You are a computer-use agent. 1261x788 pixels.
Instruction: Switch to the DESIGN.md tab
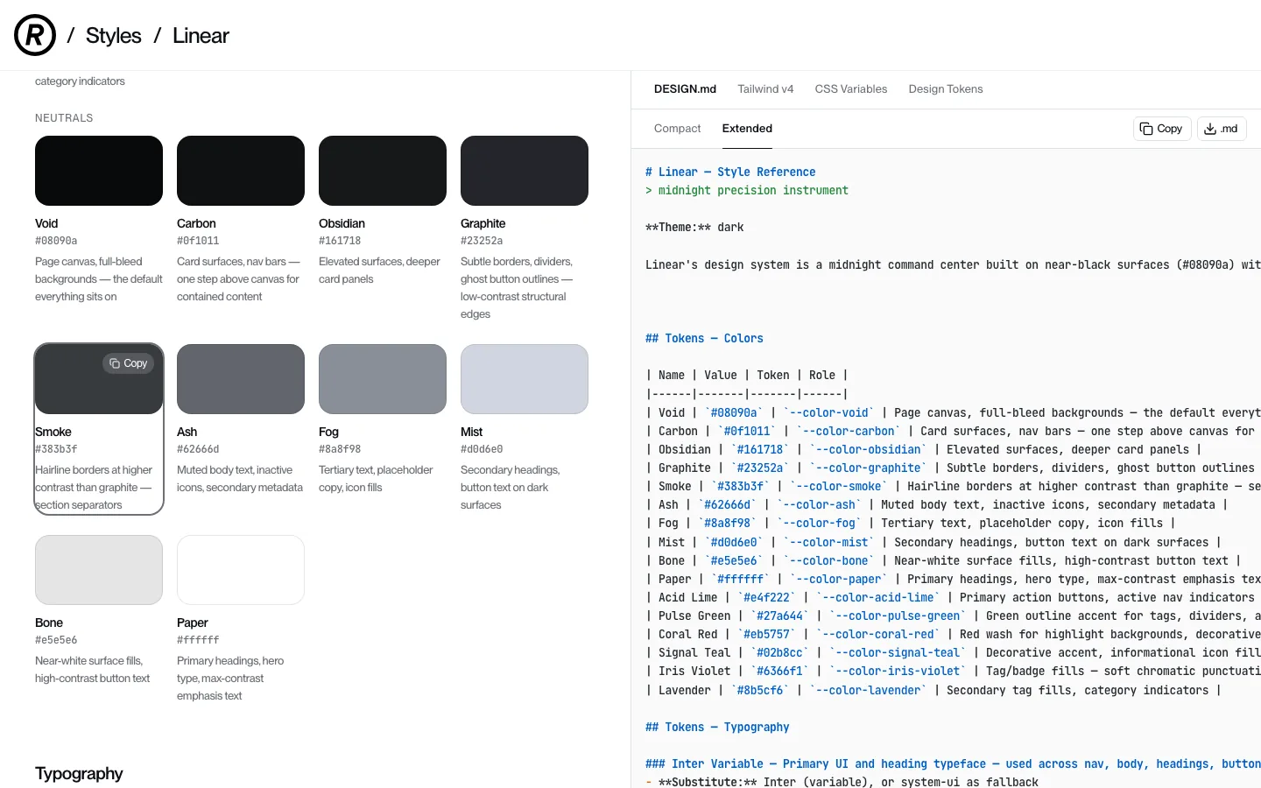pyautogui.click(x=685, y=89)
